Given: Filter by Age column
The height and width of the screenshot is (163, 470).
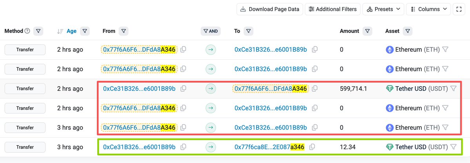Looking at the screenshot, I should coord(85,31).
